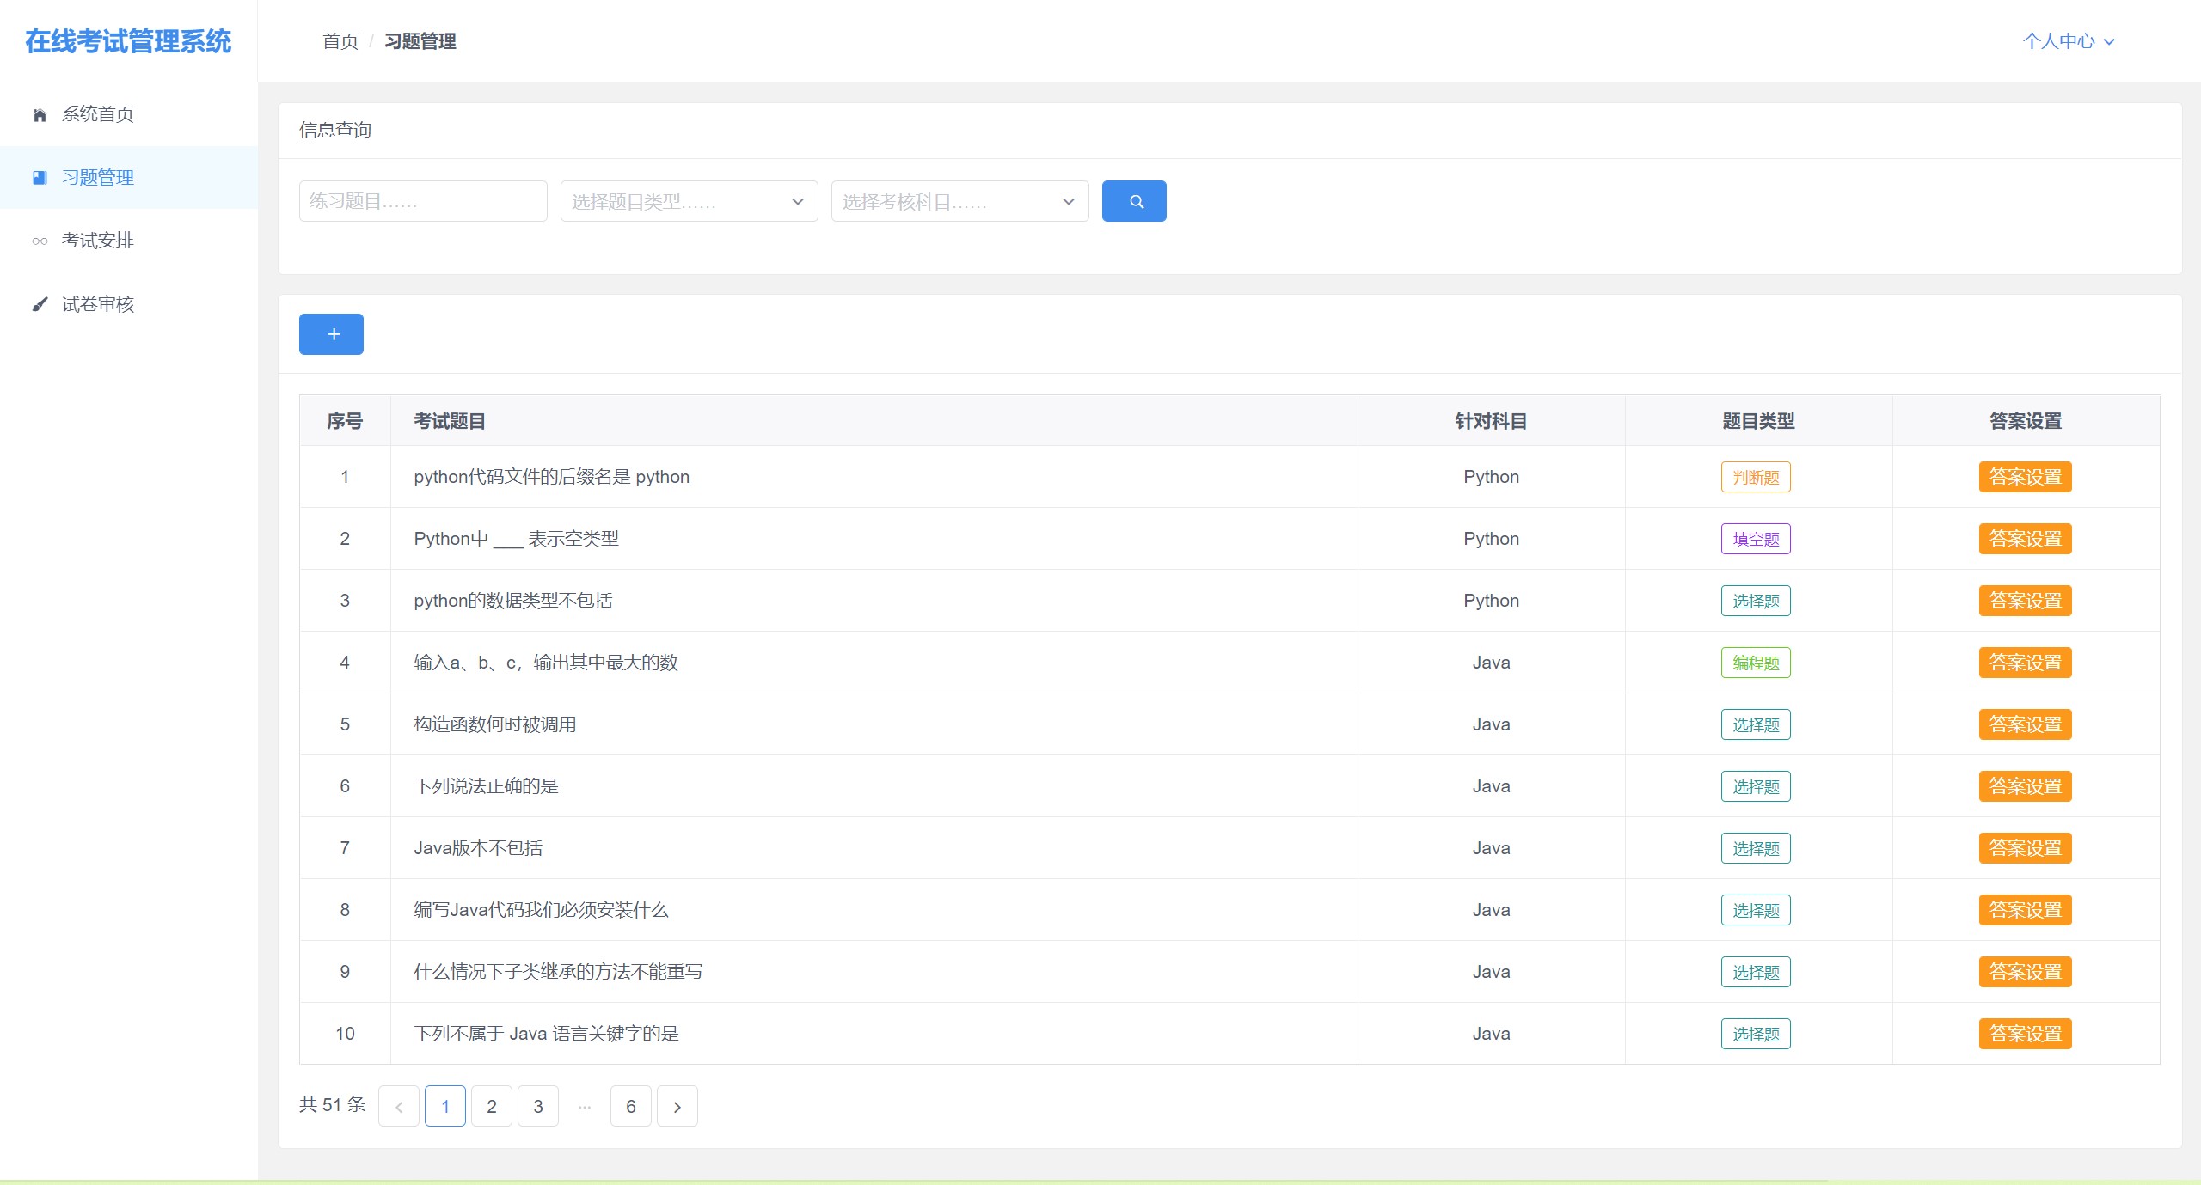Expand 选择考核科目 dropdown
Image resolution: width=2201 pixels, height=1185 pixels.
pyautogui.click(x=958, y=201)
